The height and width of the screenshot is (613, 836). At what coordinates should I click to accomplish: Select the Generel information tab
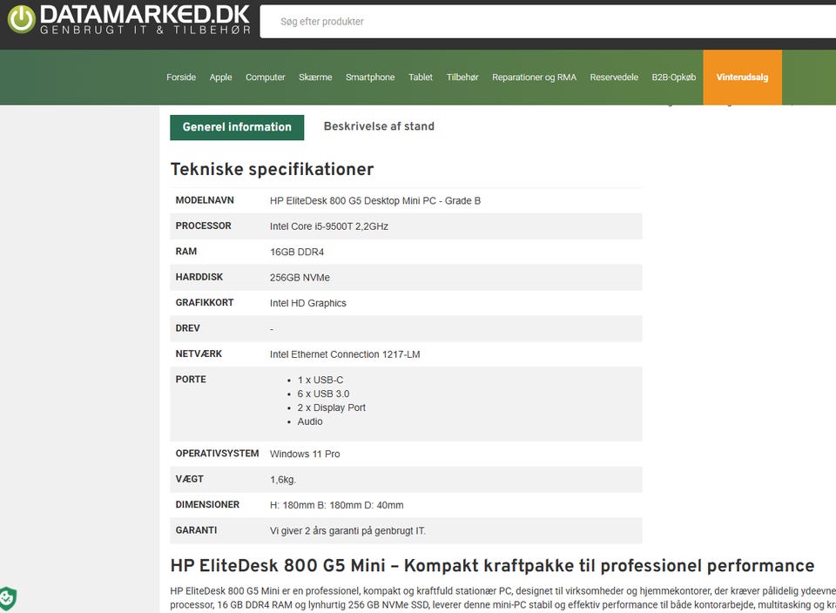coord(237,127)
